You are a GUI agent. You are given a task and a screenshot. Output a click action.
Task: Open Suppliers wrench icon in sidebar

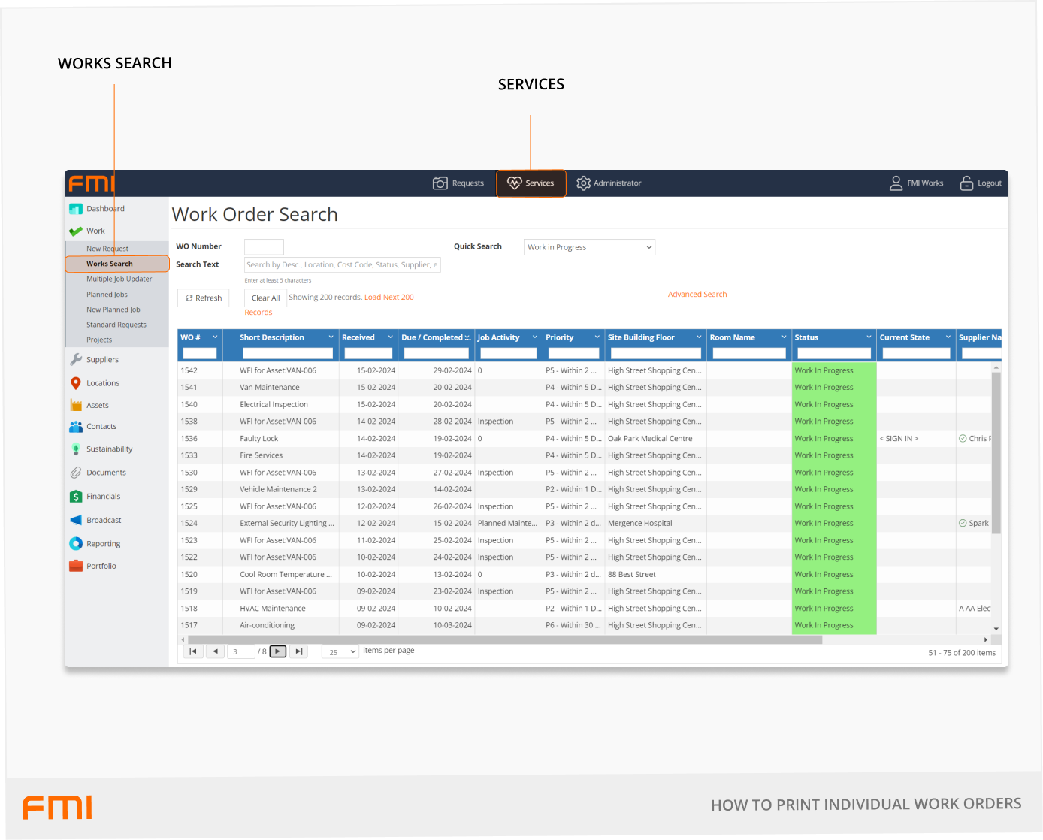tap(76, 360)
